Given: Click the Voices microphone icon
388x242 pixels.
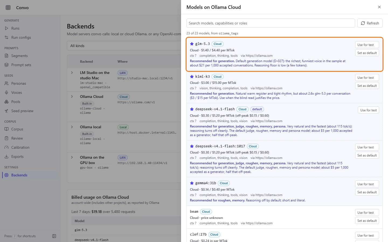Looking at the screenshot, I should (x=6, y=92).
